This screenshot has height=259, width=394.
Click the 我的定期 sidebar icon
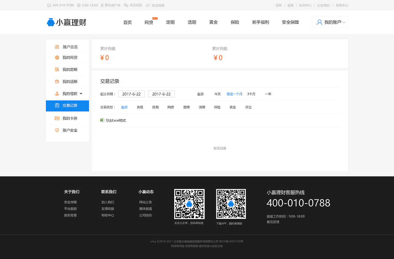pyautogui.click(x=57, y=69)
